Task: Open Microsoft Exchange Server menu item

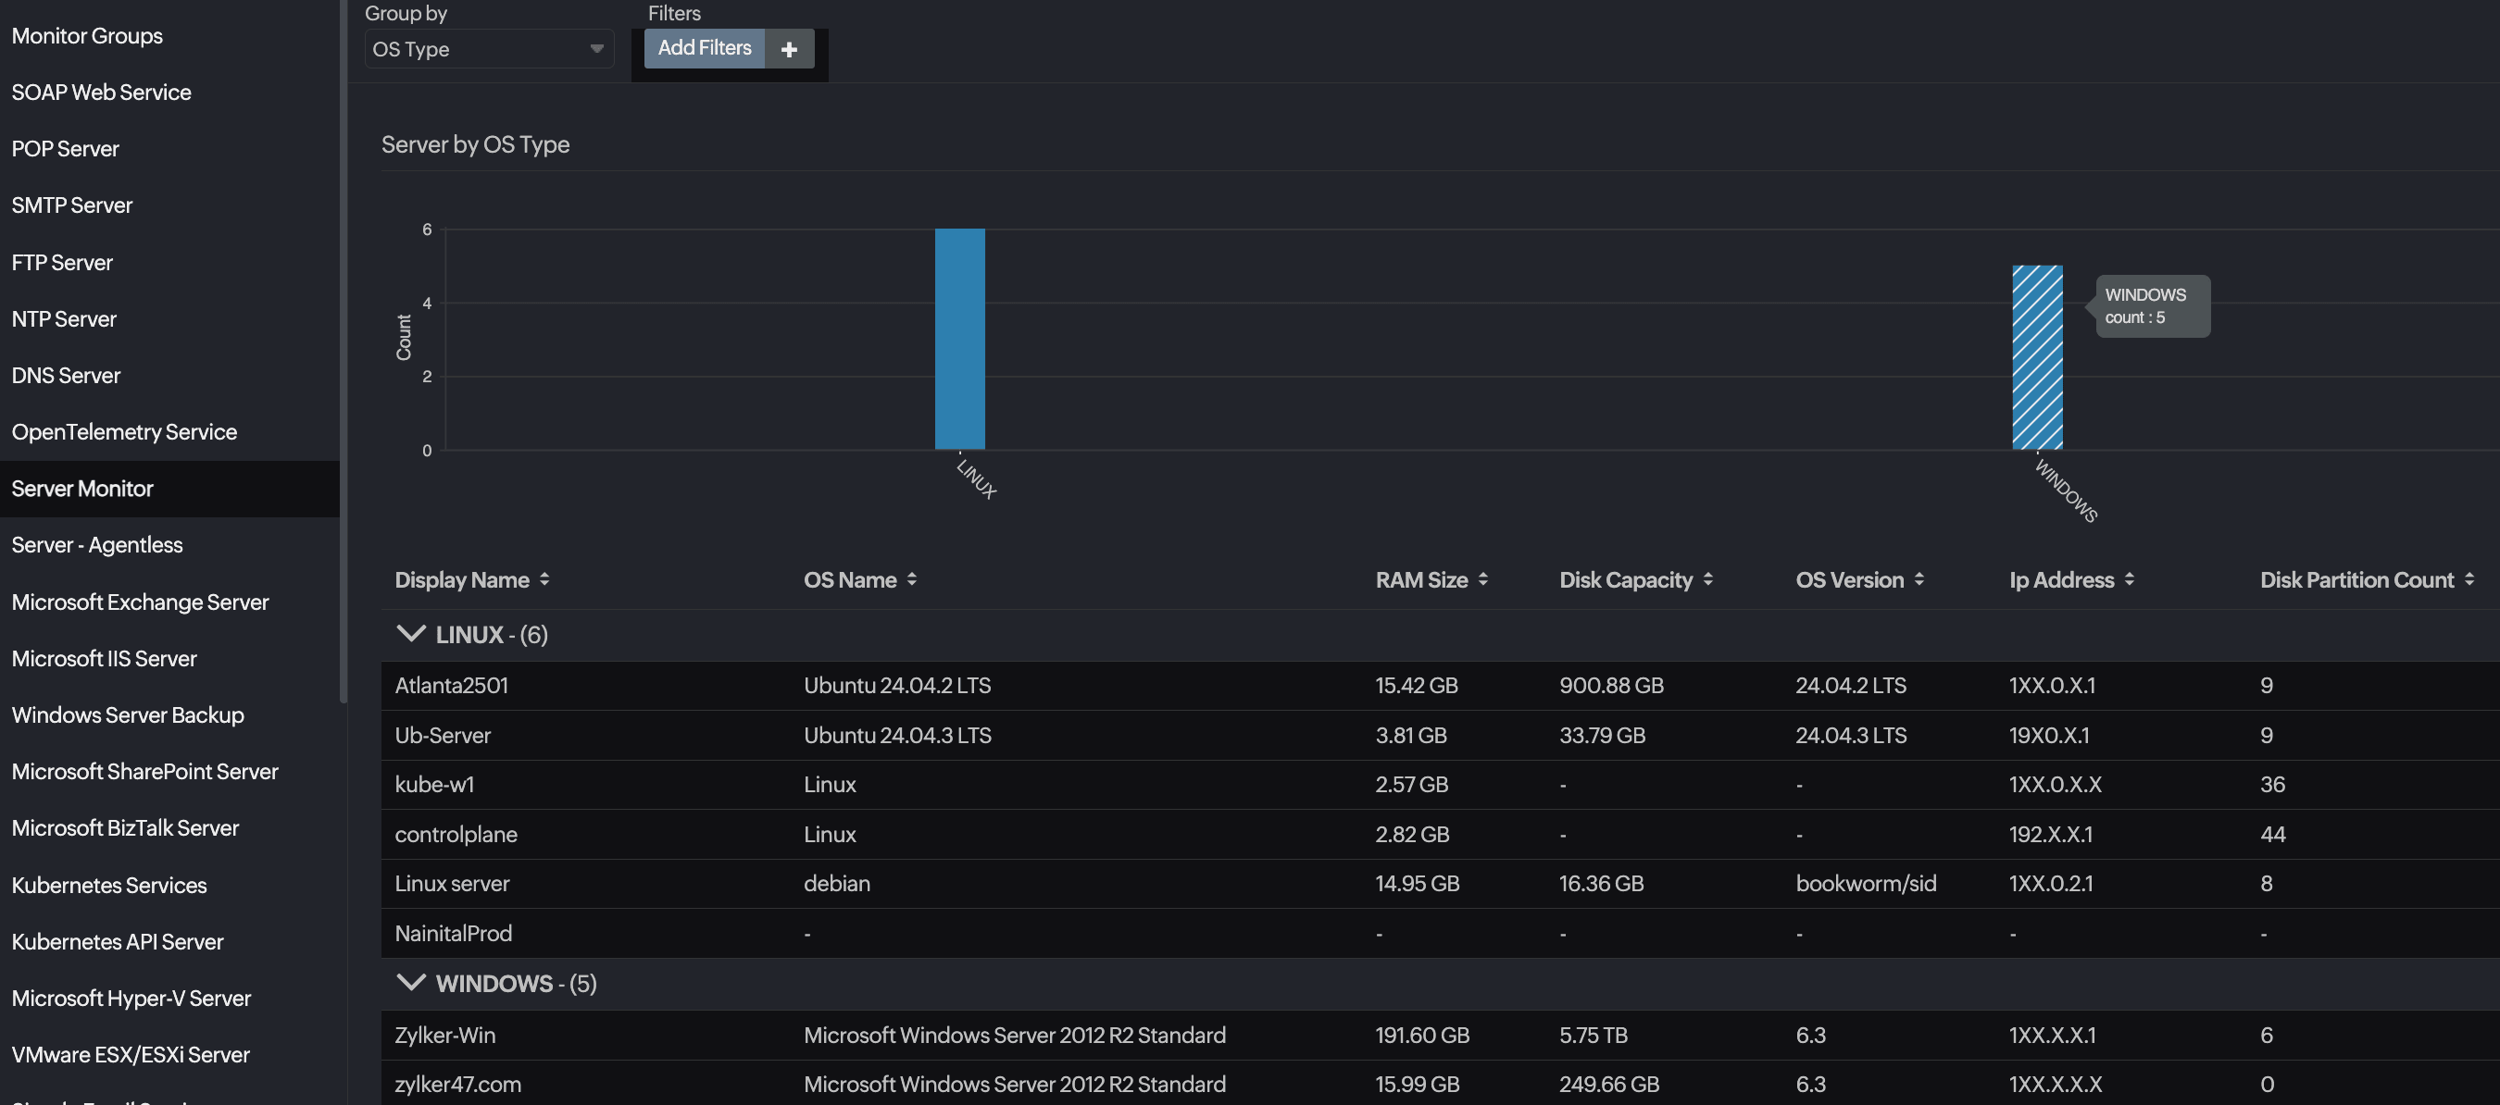Action: coord(140,602)
